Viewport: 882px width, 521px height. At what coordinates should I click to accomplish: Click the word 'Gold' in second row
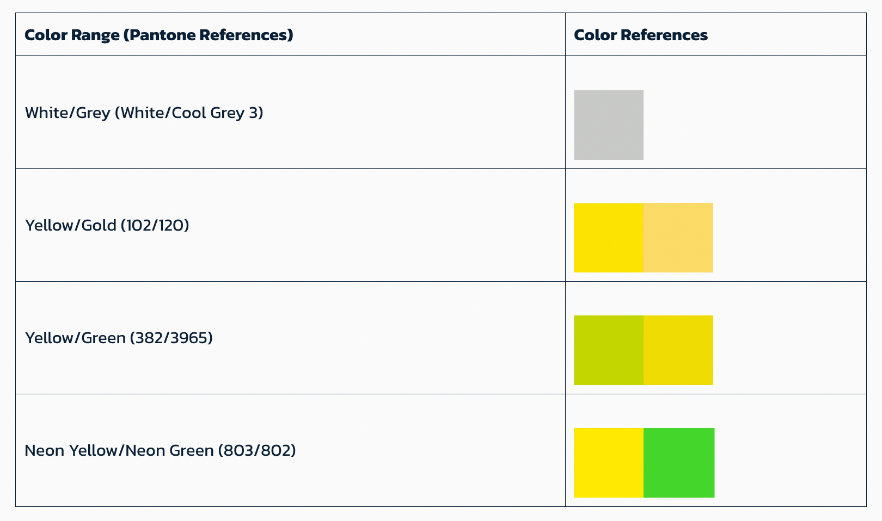[x=99, y=225]
